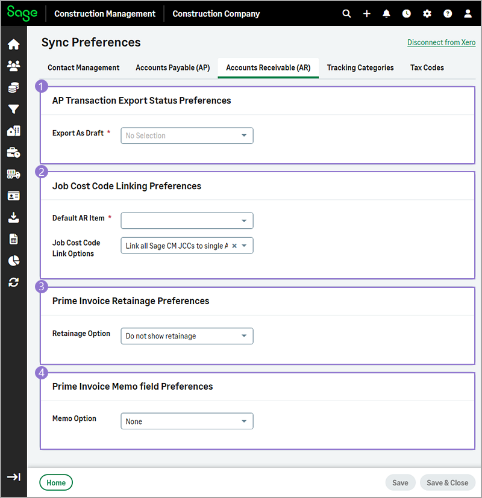Click the filter funnel icon in sidebar
Viewport: 482px width, 498px height.
13,109
